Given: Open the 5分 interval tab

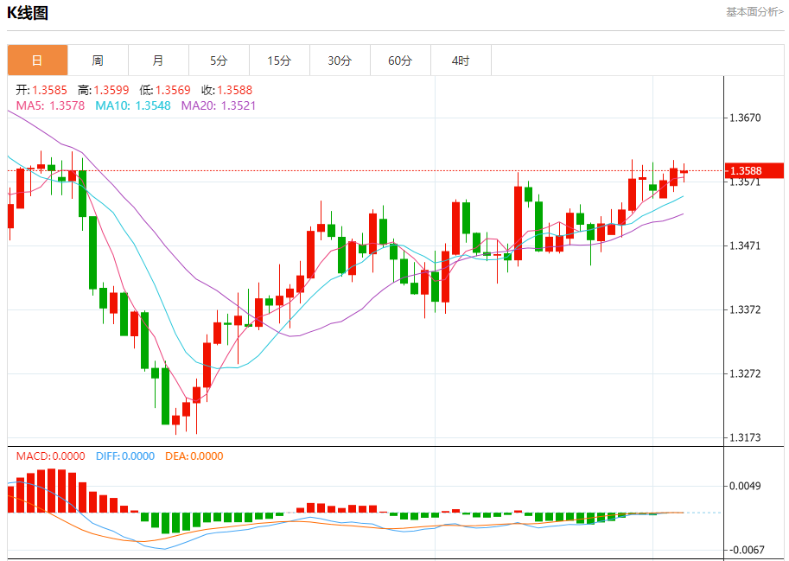Looking at the screenshot, I should click(x=219, y=61).
